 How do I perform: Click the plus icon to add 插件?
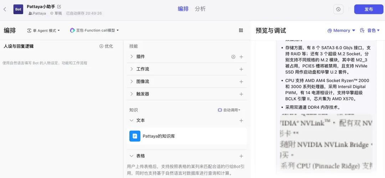pos(241,57)
